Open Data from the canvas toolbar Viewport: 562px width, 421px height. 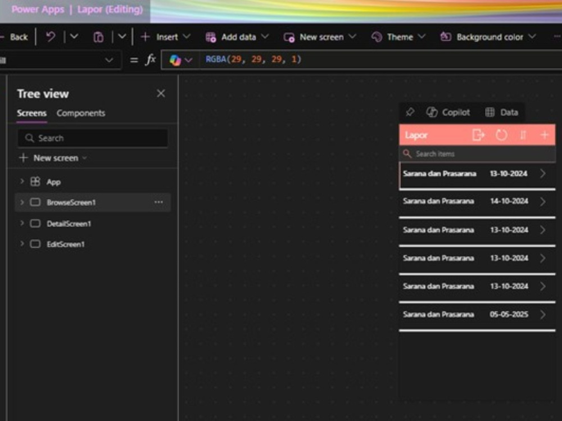tap(501, 112)
